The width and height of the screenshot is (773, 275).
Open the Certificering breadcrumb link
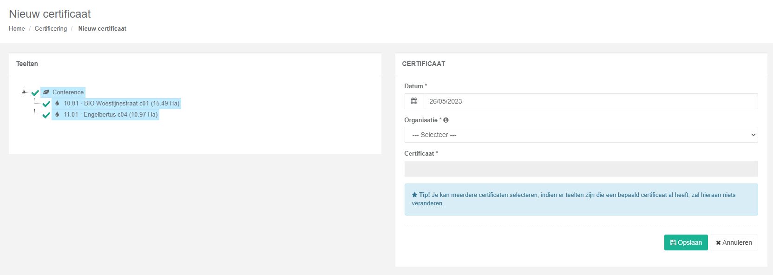coord(51,28)
